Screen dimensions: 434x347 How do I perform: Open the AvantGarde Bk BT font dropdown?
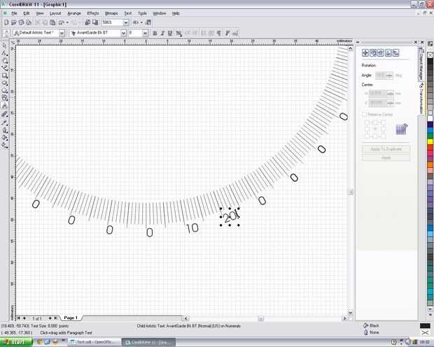tap(123, 33)
